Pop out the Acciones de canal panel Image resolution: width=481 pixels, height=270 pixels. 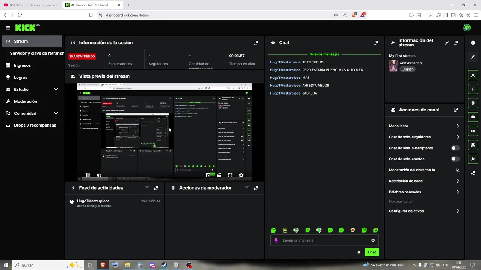[x=456, y=110]
